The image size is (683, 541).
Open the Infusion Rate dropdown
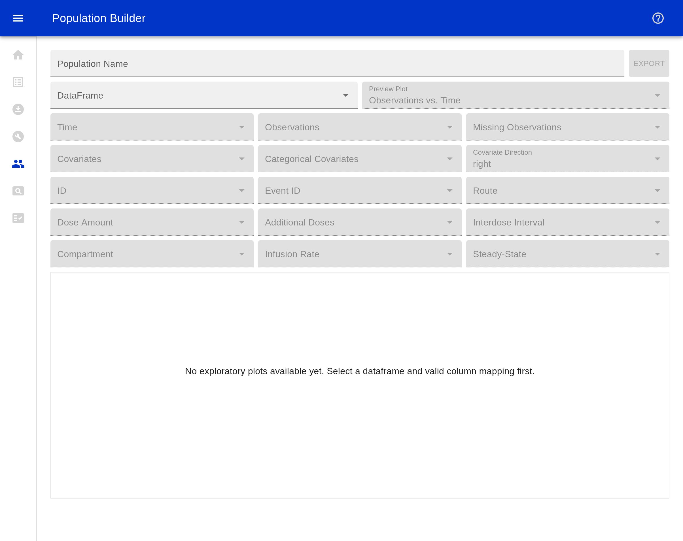[360, 254]
